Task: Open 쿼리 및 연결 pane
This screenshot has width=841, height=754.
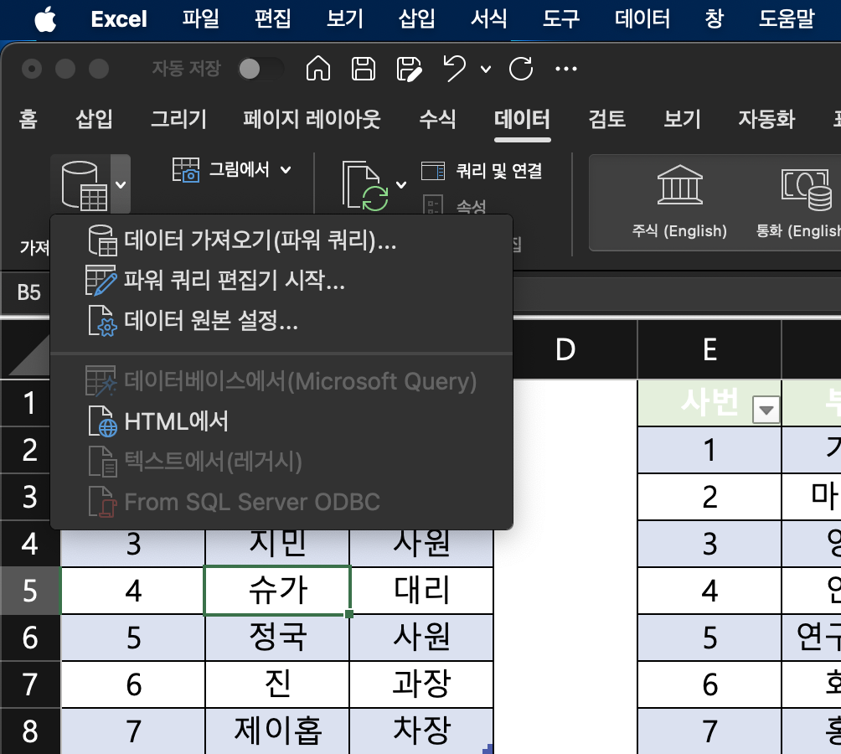Action: (x=482, y=171)
